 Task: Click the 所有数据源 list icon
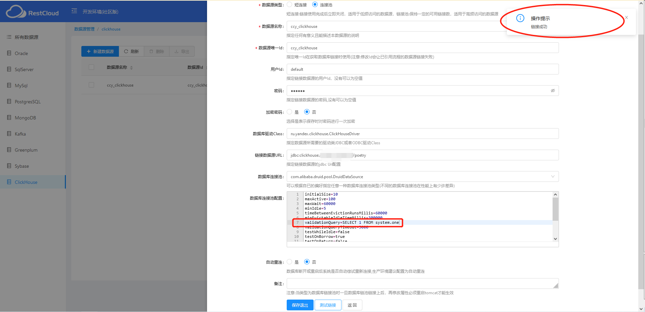9,37
